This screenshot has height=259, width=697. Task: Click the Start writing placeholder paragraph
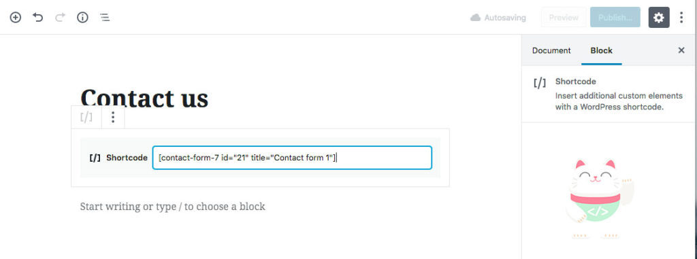172,207
